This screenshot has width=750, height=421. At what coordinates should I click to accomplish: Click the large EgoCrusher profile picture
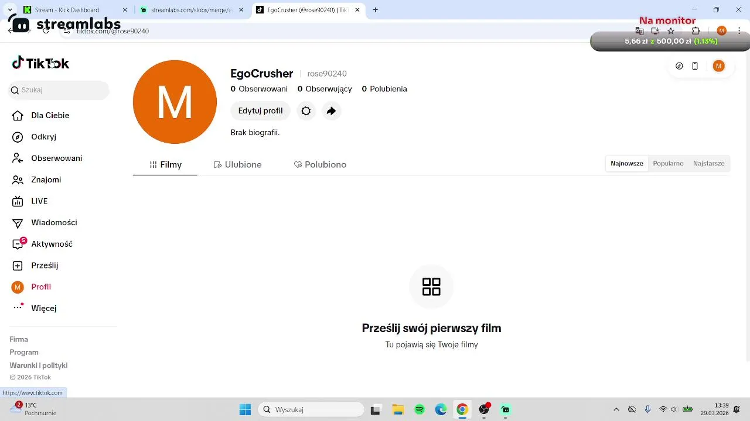tap(175, 102)
